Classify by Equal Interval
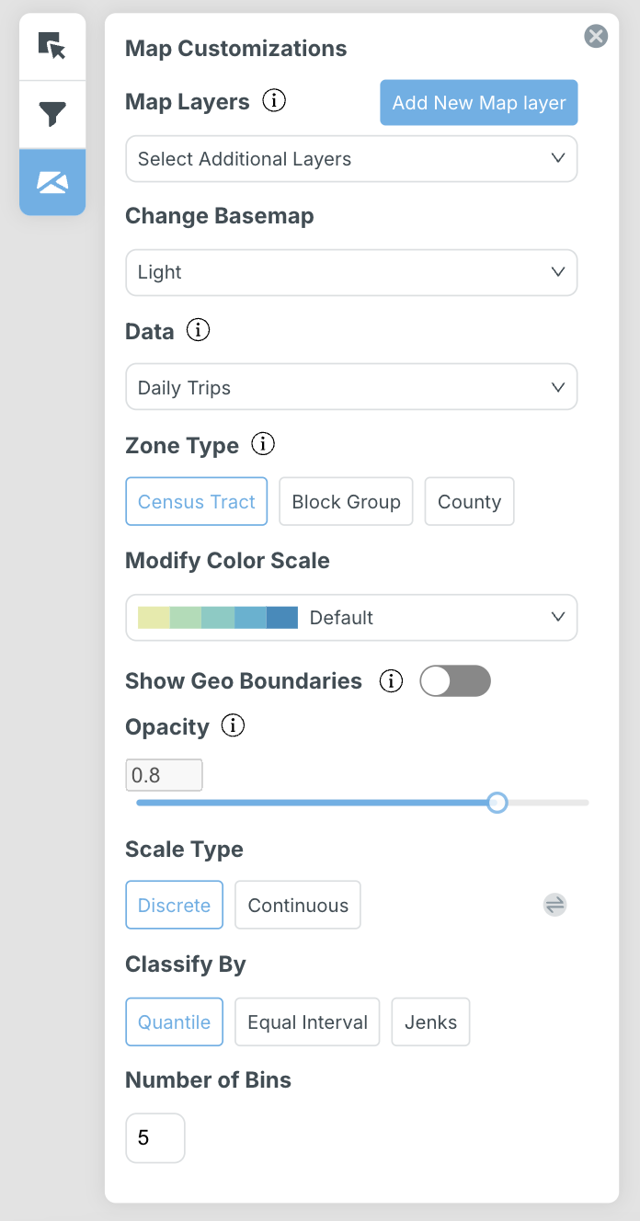The image size is (640, 1221). tap(307, 1022)
